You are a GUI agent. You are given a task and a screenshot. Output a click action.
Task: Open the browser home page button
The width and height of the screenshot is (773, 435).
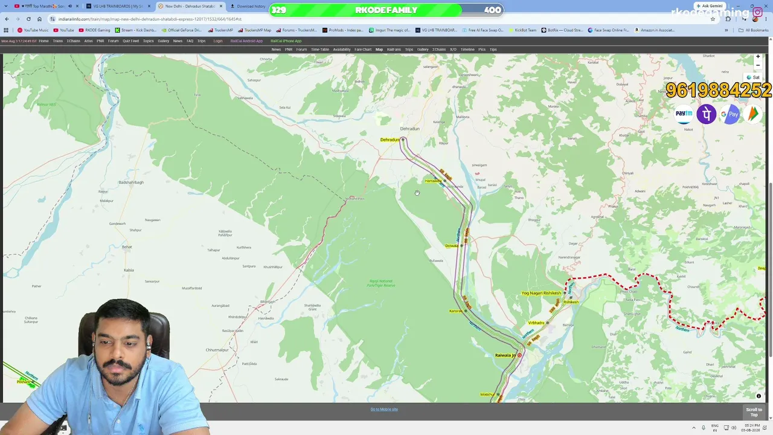39,19
